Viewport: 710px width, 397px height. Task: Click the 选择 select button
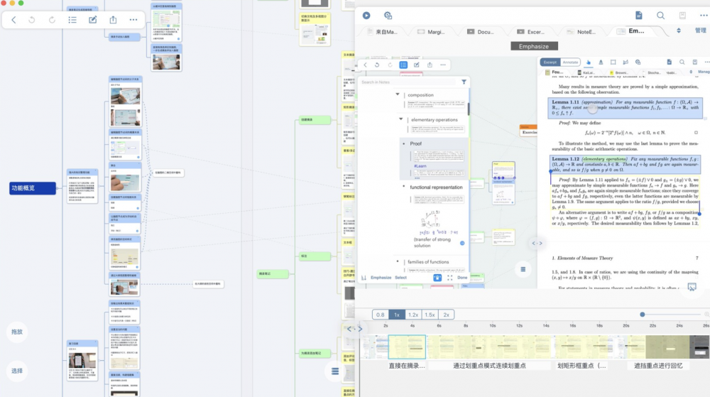[17, 371]
